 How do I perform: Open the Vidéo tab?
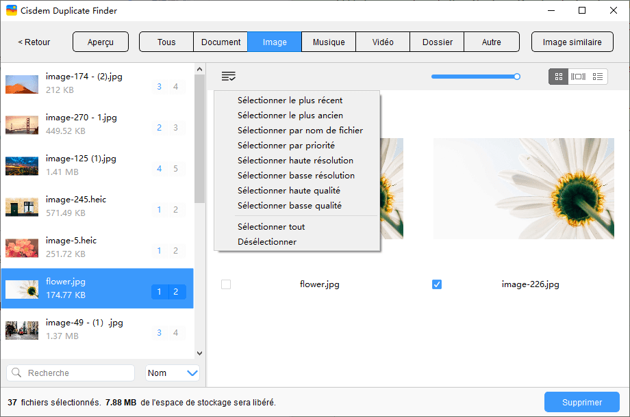click(383, 42)
